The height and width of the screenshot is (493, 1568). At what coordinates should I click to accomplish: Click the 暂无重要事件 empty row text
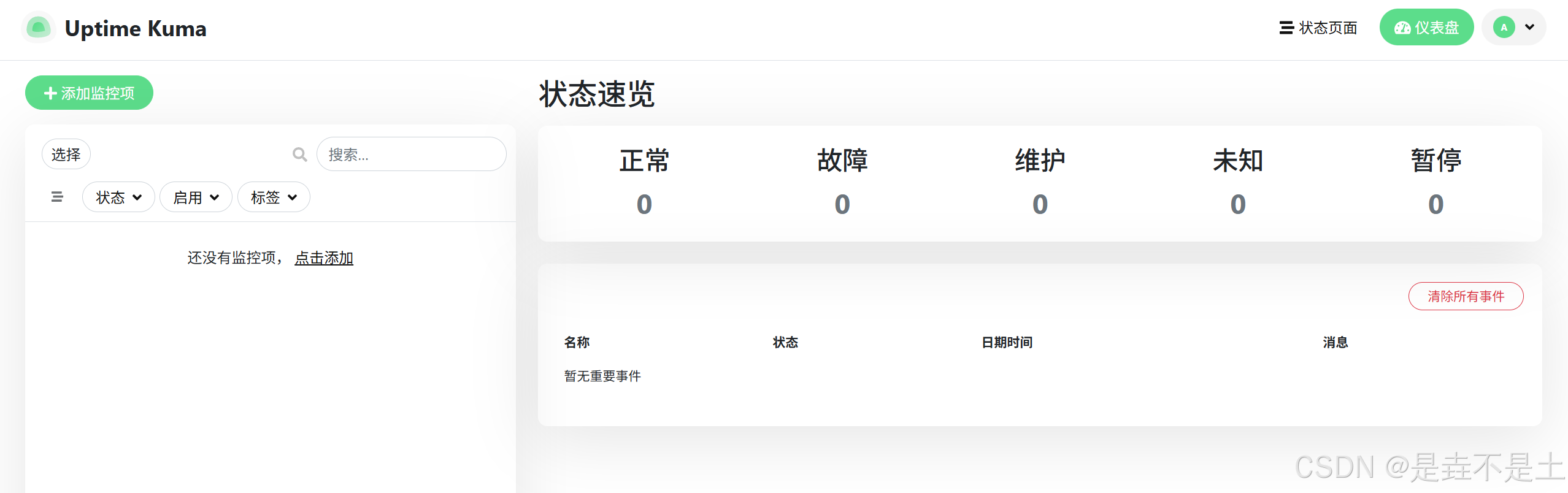point(602,376)
